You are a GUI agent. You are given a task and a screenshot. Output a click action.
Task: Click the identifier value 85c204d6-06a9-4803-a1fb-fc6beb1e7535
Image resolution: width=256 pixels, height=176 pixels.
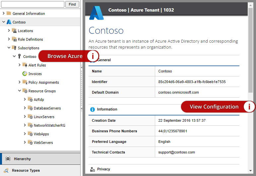pos(192,82)
